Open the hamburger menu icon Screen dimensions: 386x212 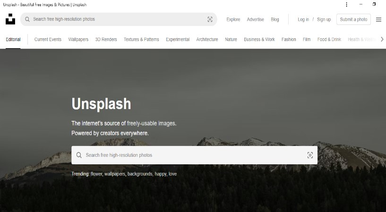point(378,19)
